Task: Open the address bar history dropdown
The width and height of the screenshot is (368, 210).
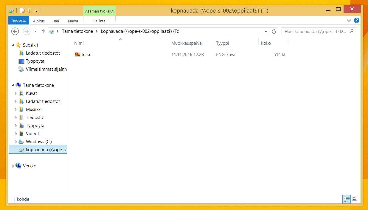Action: (266, 31)
